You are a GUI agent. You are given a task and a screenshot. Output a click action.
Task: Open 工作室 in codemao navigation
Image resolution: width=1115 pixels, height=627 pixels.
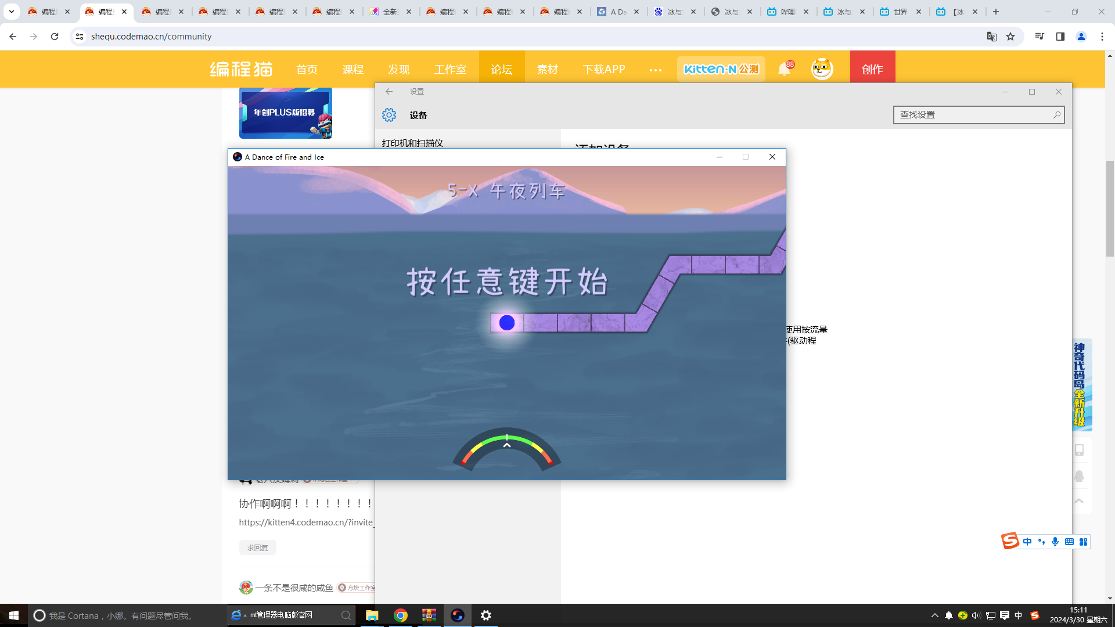(x=450, y=69)
